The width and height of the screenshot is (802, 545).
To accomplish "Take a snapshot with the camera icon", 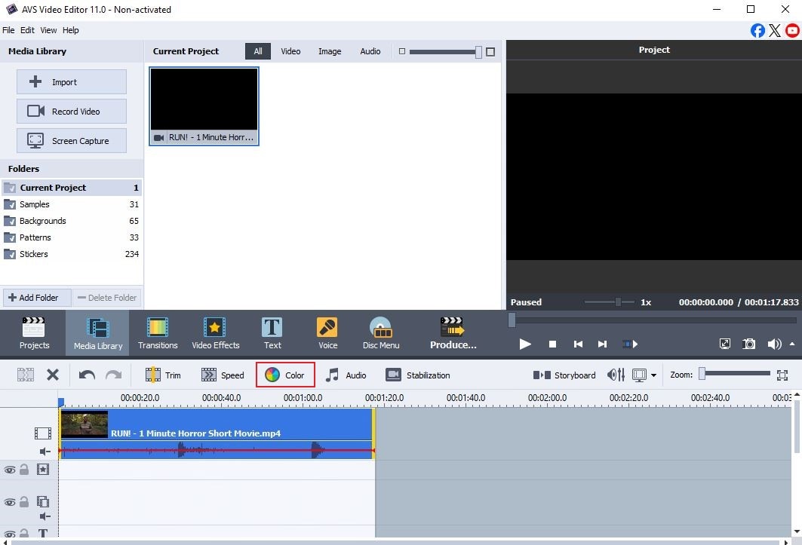I will click(748, 344).
